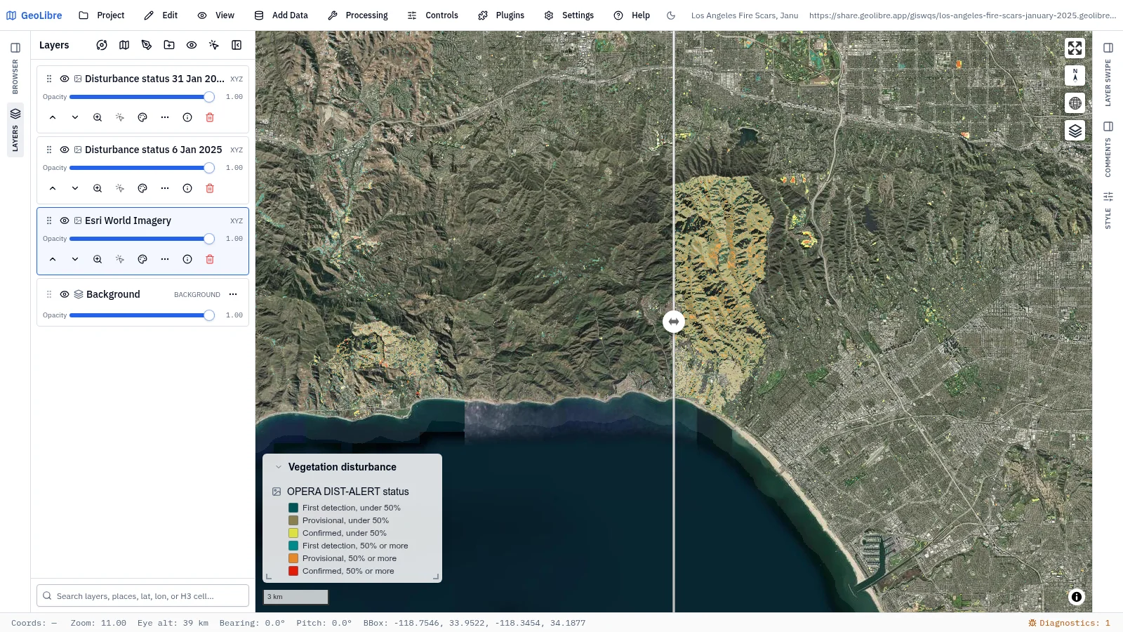Toggle dark mode moon icon
The image size is (1123, 632).
[x=671, y=15]
